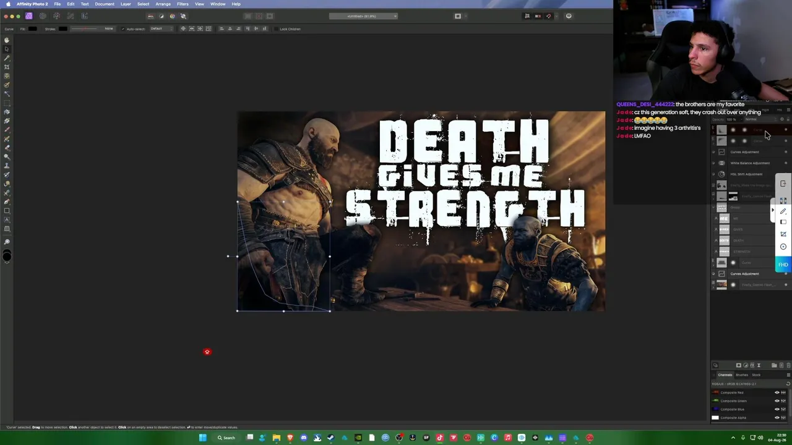The width and height of the screenshot is (792, 445).
Task: Switch to the Develop persona icon
Action: click(56, 16)
